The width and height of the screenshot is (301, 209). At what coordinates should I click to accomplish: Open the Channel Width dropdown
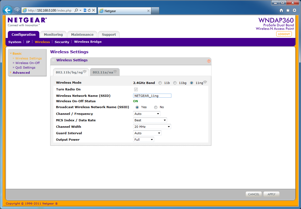point(152,127)
